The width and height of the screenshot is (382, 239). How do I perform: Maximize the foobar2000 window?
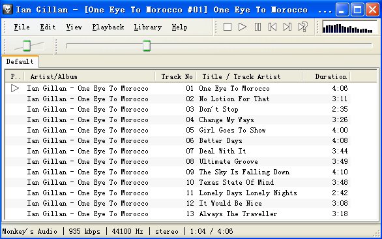(357, 10)
